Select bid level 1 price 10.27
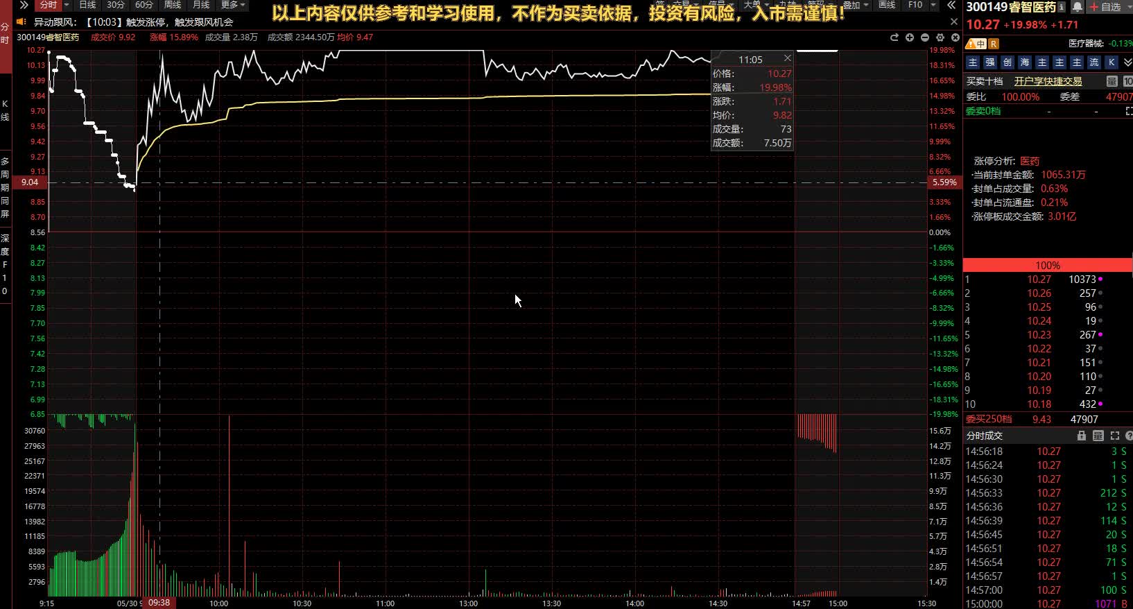1133x609 pixels. [x=1039, y=280]
